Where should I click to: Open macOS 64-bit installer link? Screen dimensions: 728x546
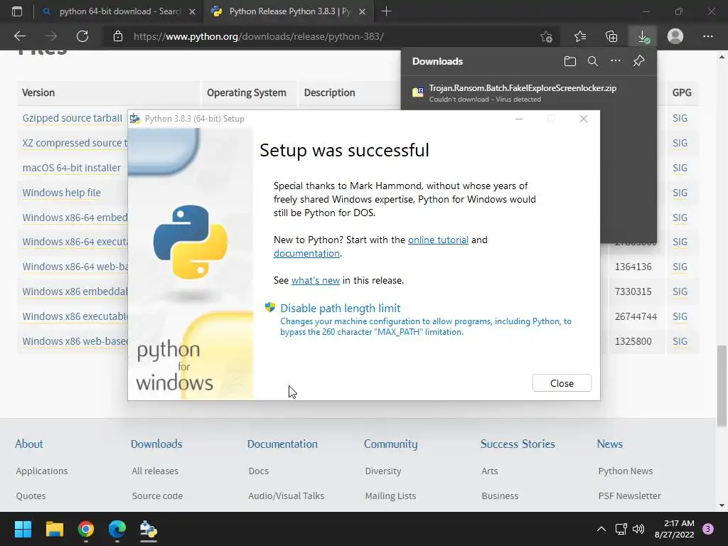click(x=72, y=168)
